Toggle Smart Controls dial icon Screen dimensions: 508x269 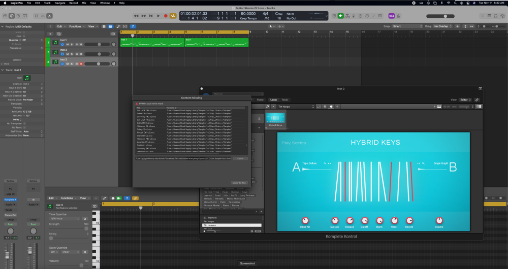(36, 16)
